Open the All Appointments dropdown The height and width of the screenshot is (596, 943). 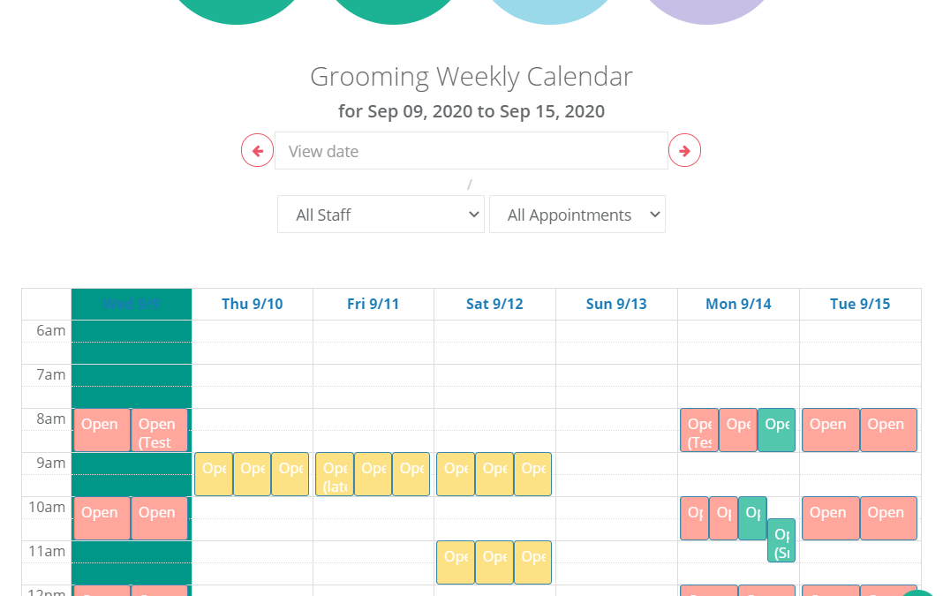(x=577, y=214)
